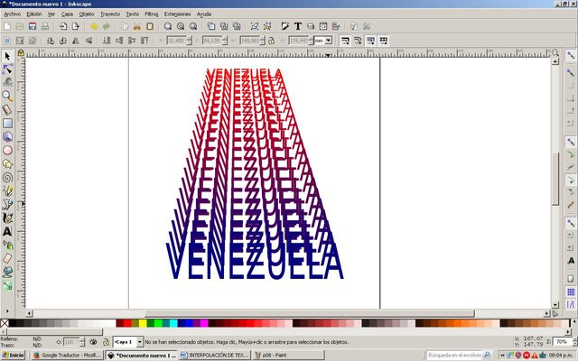This screenshot has height=361, width=578.
Task: Select the Node edit tool
Action: click(7, 69)
